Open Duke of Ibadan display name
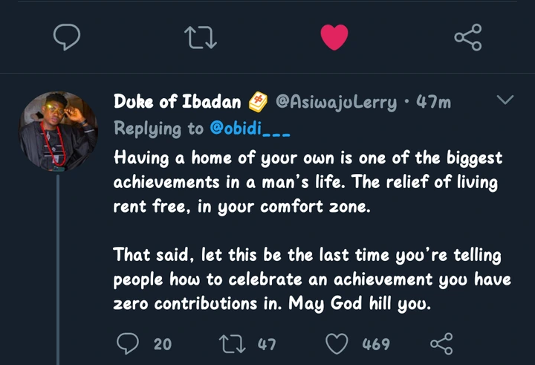 click(177, 102)
